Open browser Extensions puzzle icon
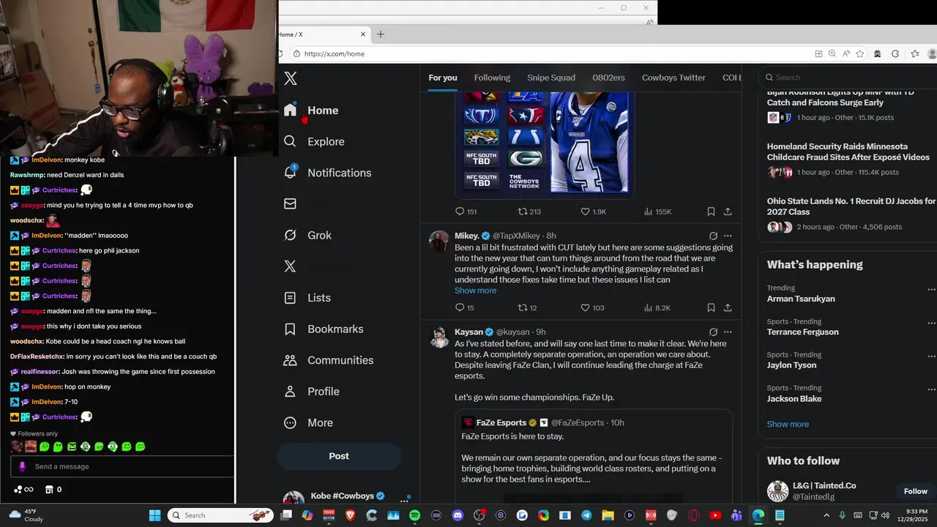Image resolution: width=937 pixels, height=527 pixels. tap(895, 53)
